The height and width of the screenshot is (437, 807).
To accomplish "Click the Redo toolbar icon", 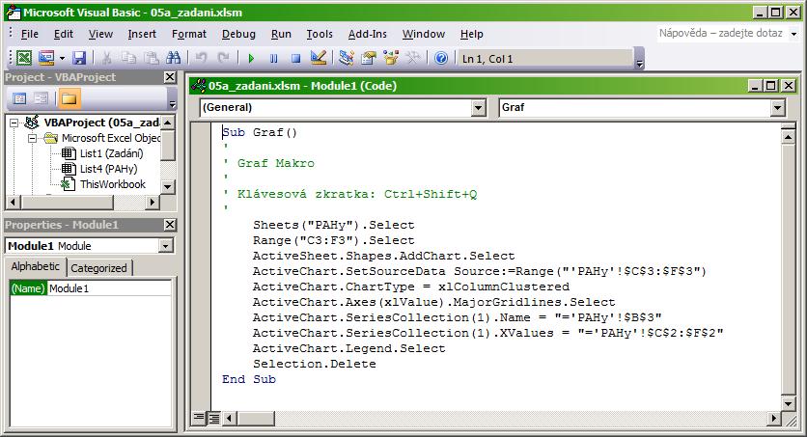I will pyautogui.click(x=223, y=58).
